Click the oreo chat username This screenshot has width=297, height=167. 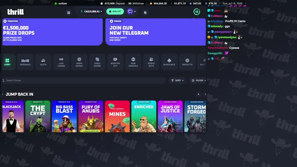coord(218,10)
